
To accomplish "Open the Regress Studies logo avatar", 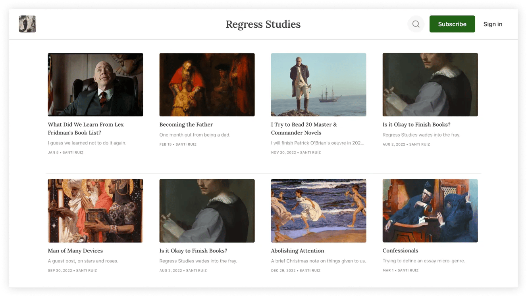I will point(27,24).
